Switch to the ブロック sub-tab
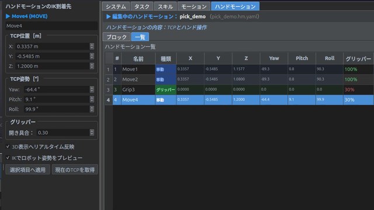Screen dimensions: 374x210 [117, 37]
